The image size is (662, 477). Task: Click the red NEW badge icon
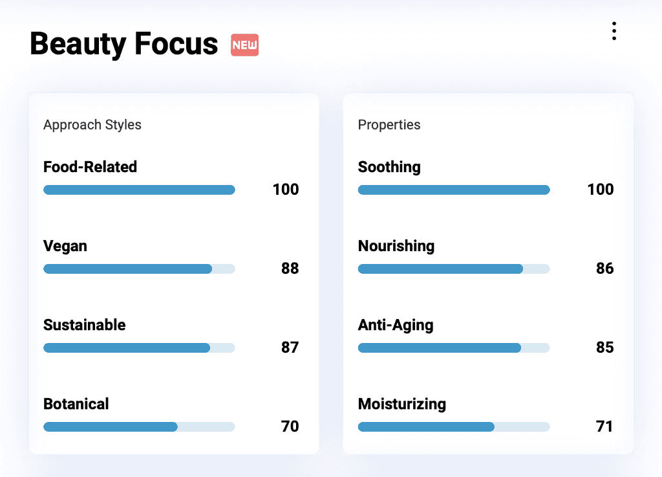(245, 45)
